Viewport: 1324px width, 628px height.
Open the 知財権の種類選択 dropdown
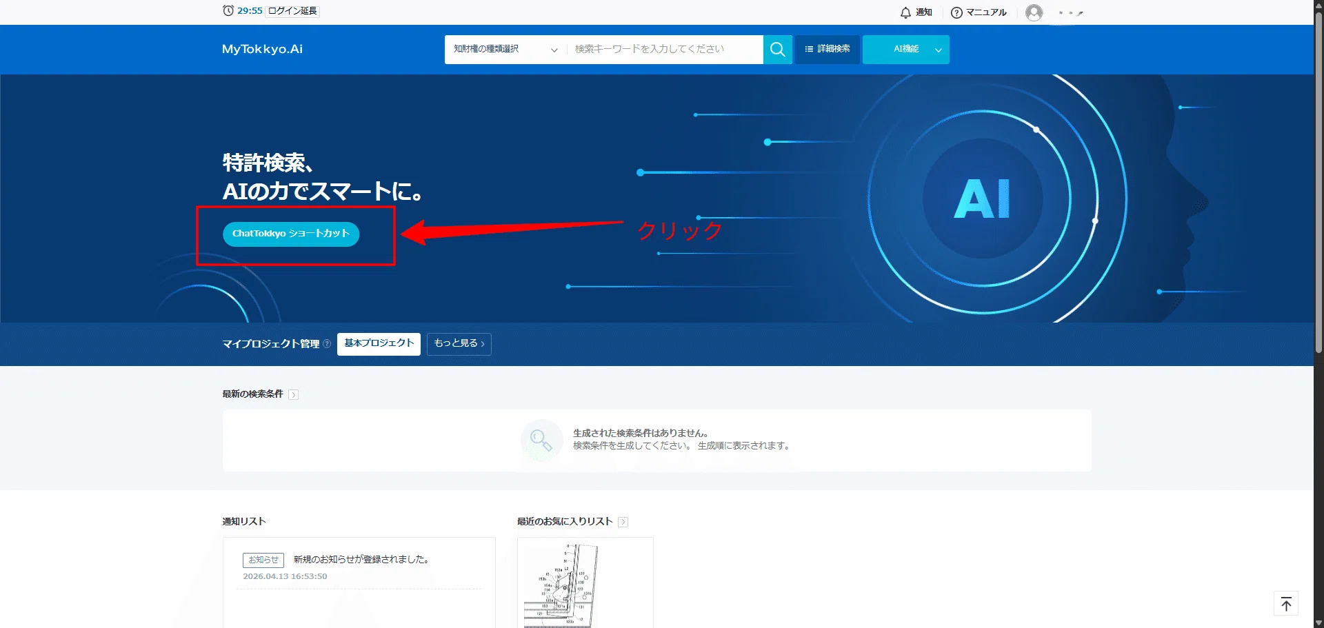(505, 50)
